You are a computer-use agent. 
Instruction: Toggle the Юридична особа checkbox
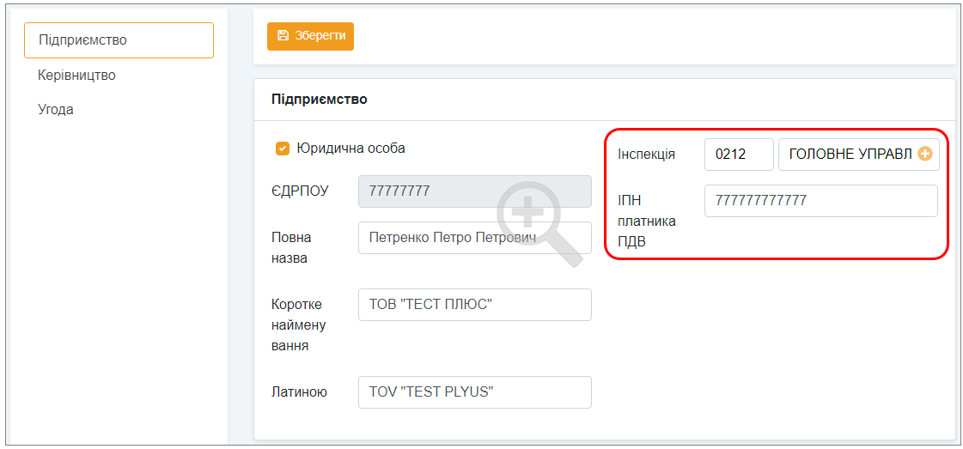(x=283, y=149)
